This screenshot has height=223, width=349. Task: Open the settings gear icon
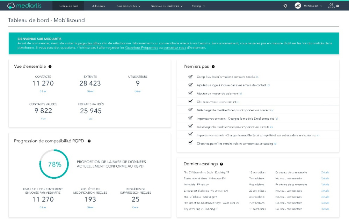[285, 6]
